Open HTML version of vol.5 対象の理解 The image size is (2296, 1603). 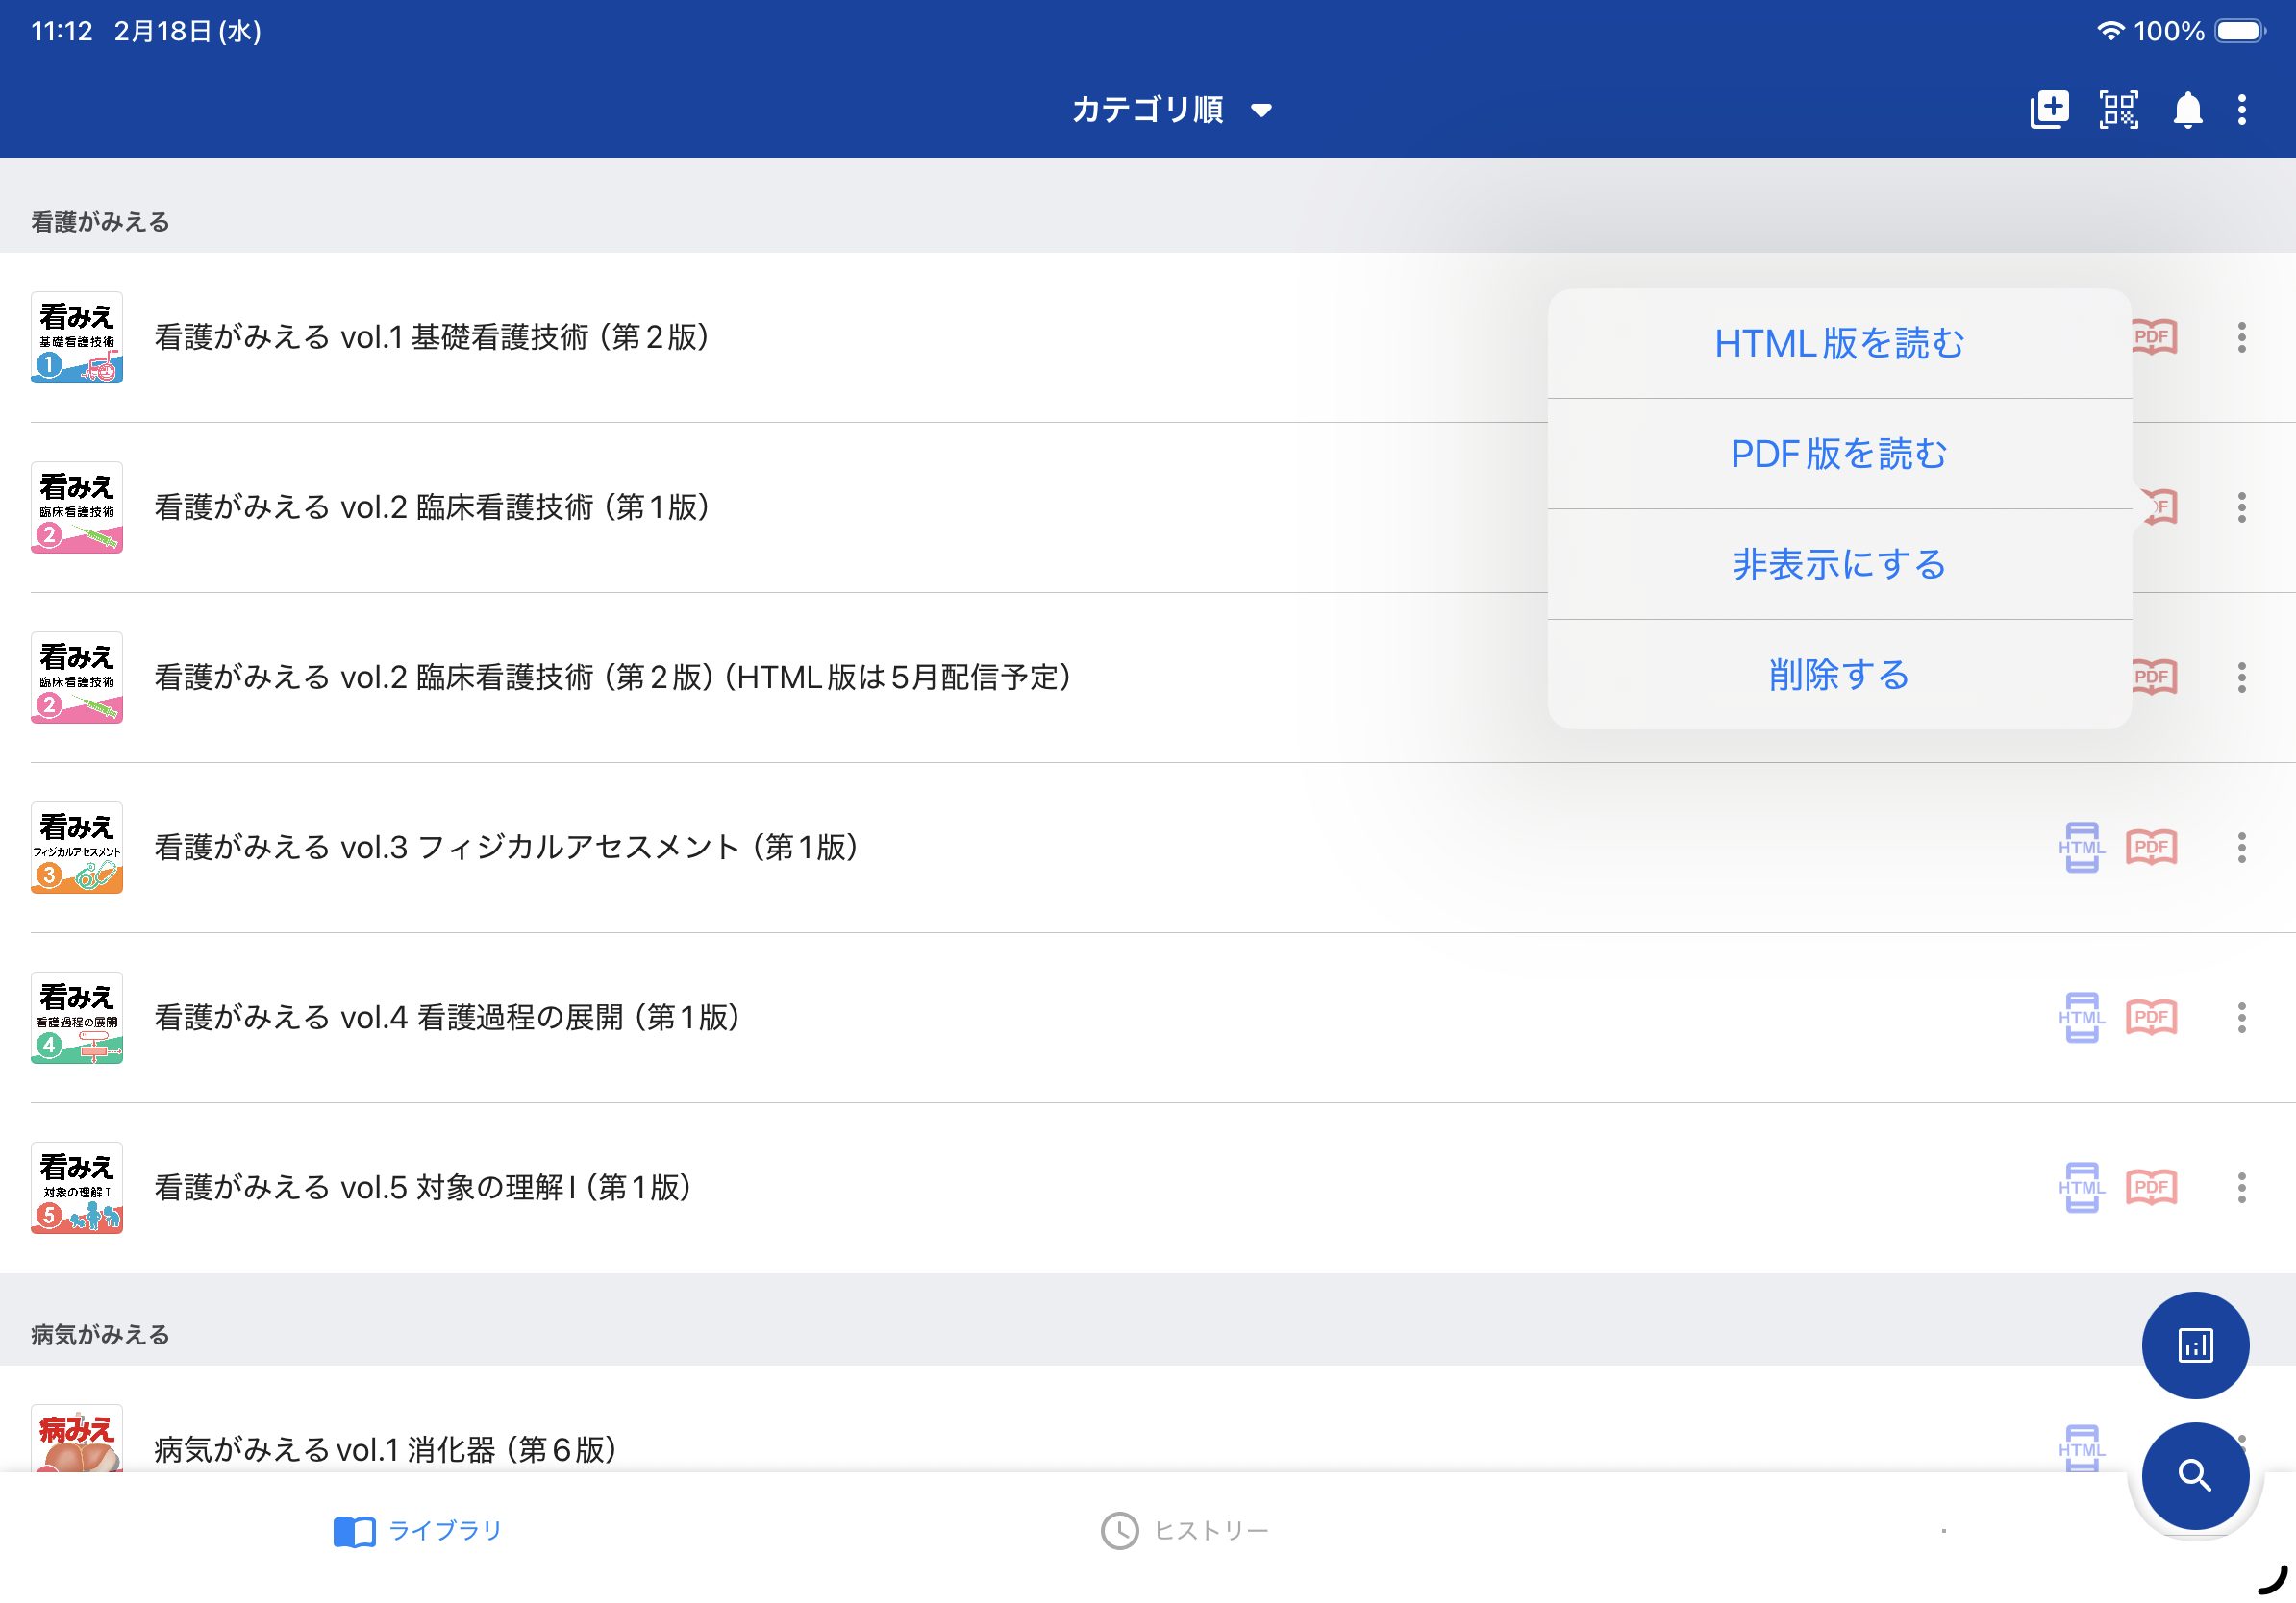2081,1187
